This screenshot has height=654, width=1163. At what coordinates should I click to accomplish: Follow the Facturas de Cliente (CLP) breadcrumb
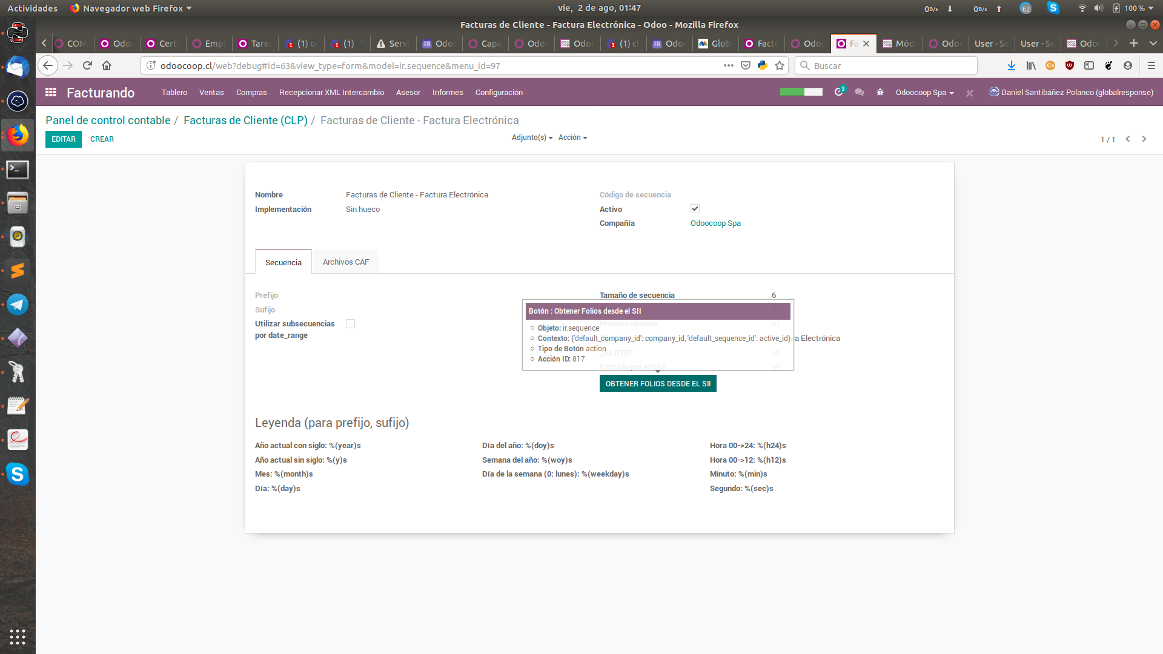pyautogui.click(x=245, y=121)
